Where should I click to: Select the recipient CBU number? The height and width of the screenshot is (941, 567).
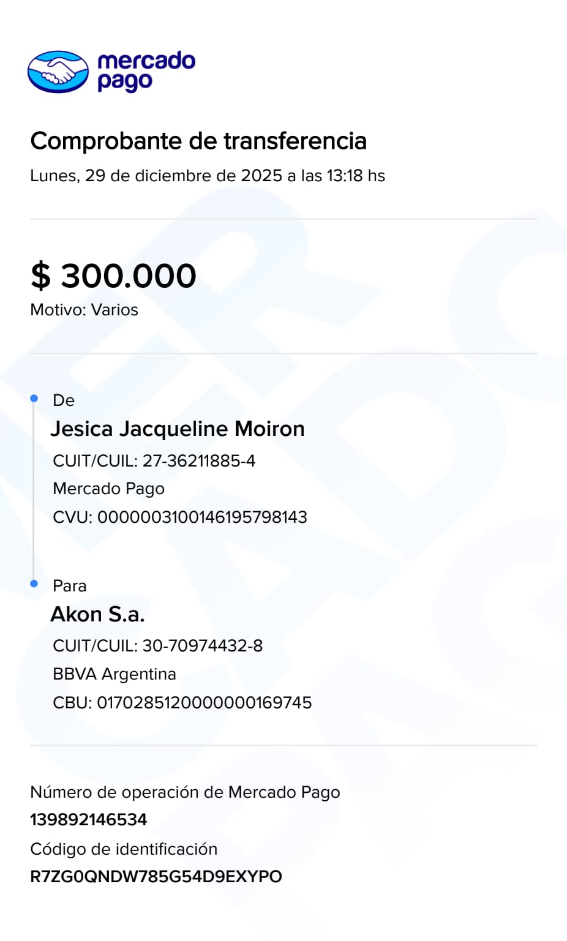(182, 703)
